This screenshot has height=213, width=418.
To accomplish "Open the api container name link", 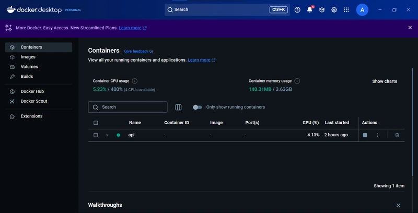I will click(132, 135).
